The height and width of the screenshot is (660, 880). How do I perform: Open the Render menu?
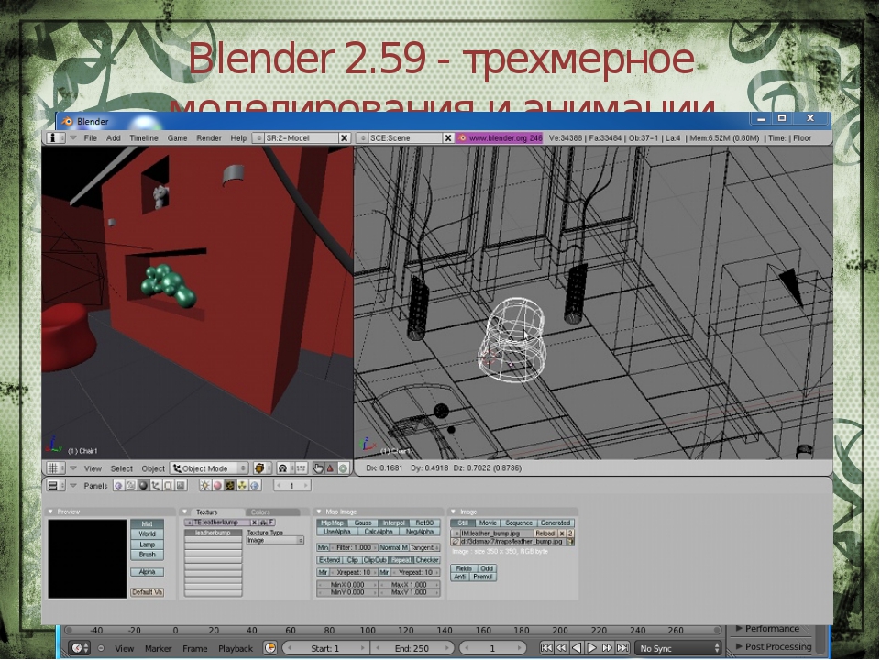point(209,138)
